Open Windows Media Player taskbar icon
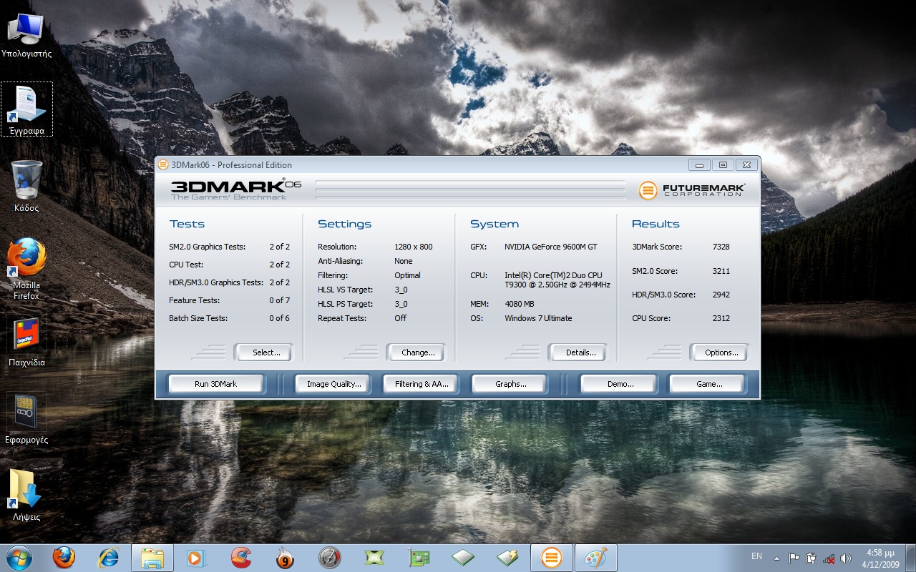This screenshot has width=916, height=572. pyautogui.click(x=196, y=558)
